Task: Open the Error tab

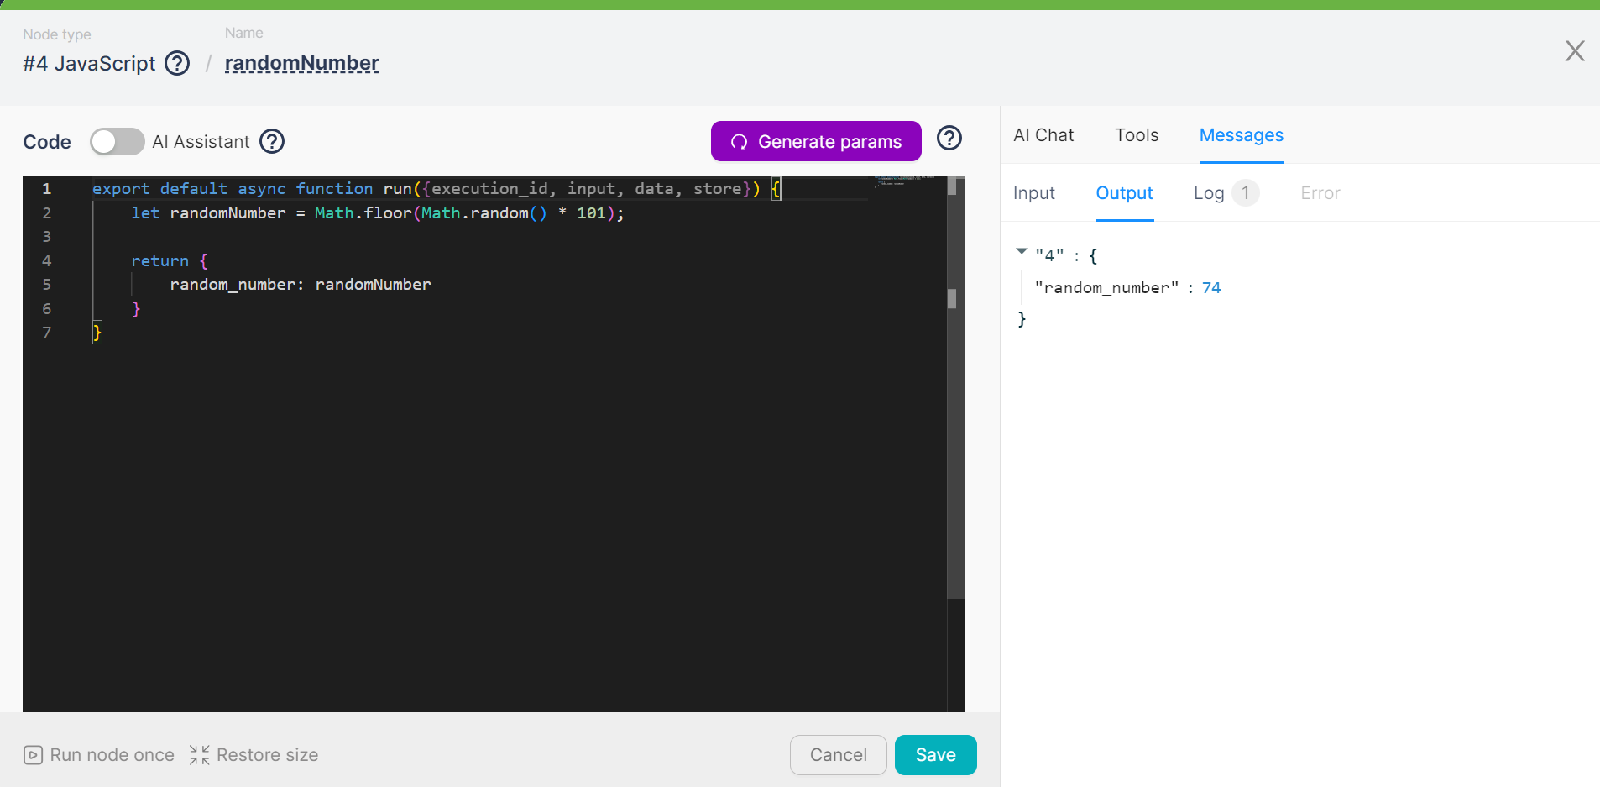Action: click(1320, 192)
